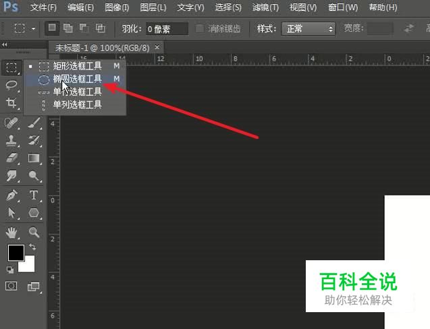
Task: Select the Spot Healing Brush tool
Action: click(11, 123)
